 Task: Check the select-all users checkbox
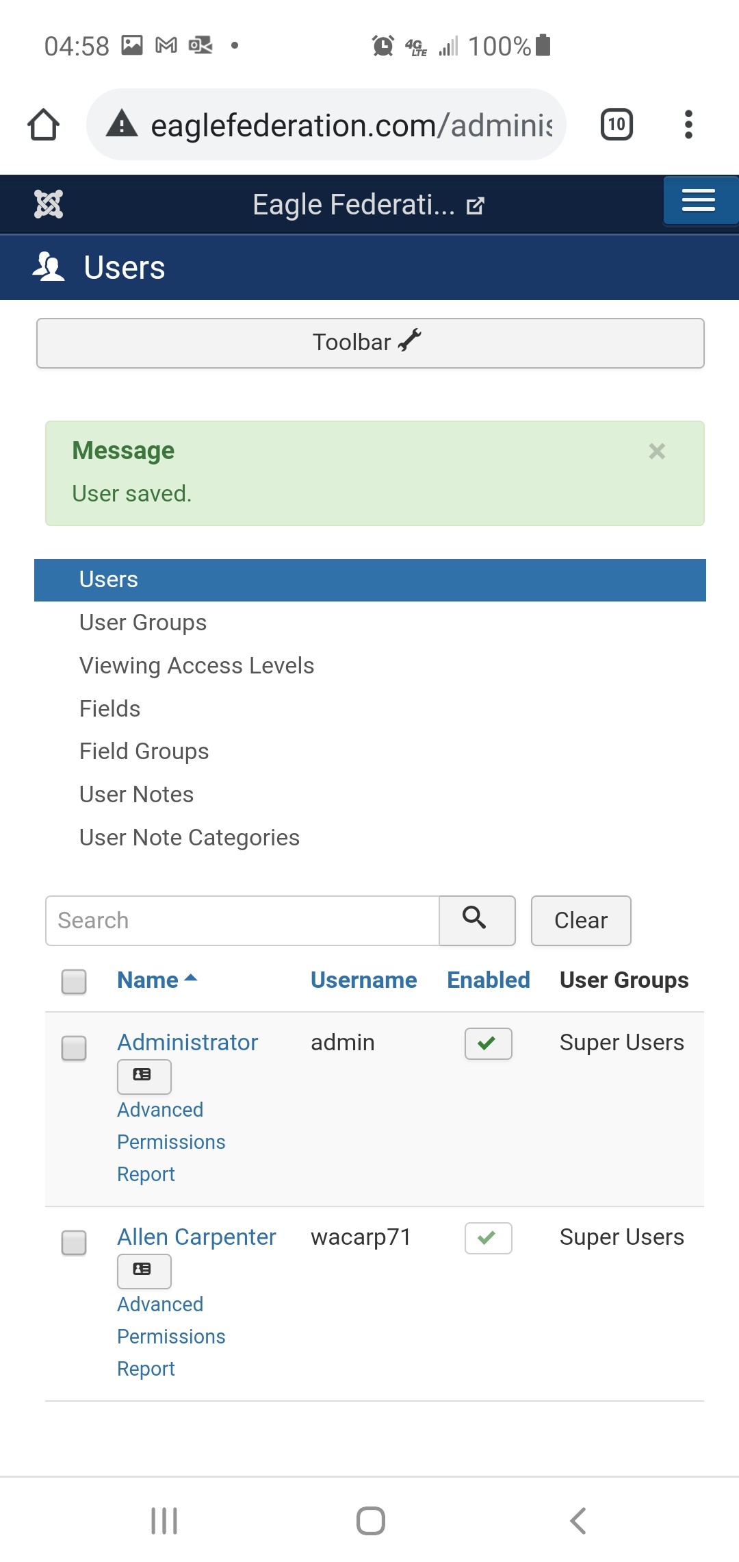click(x=74, y=981)
